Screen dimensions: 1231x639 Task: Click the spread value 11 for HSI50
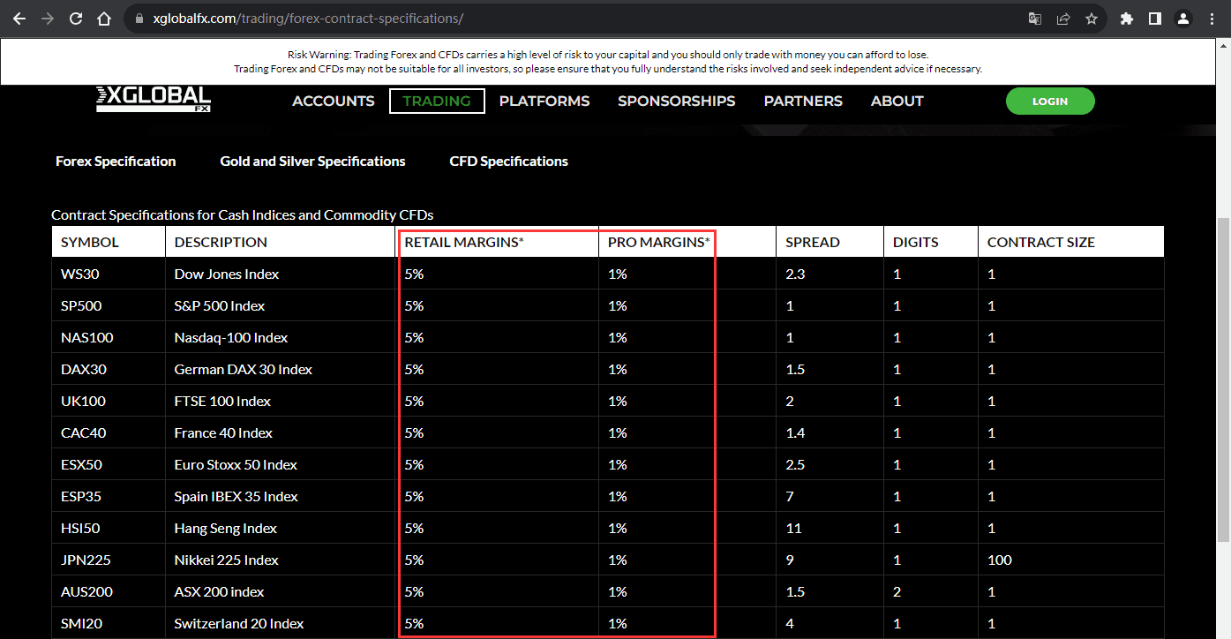[793, 528]
